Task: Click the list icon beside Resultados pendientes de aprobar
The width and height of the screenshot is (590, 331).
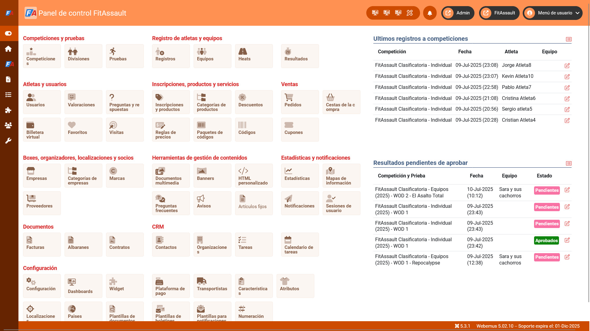Action: (x=569, y=163)
